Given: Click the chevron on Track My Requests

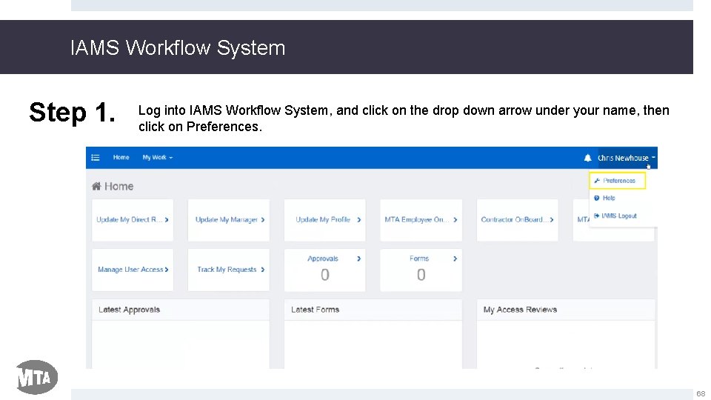Looking at the screenshot, I should point(262,270).
